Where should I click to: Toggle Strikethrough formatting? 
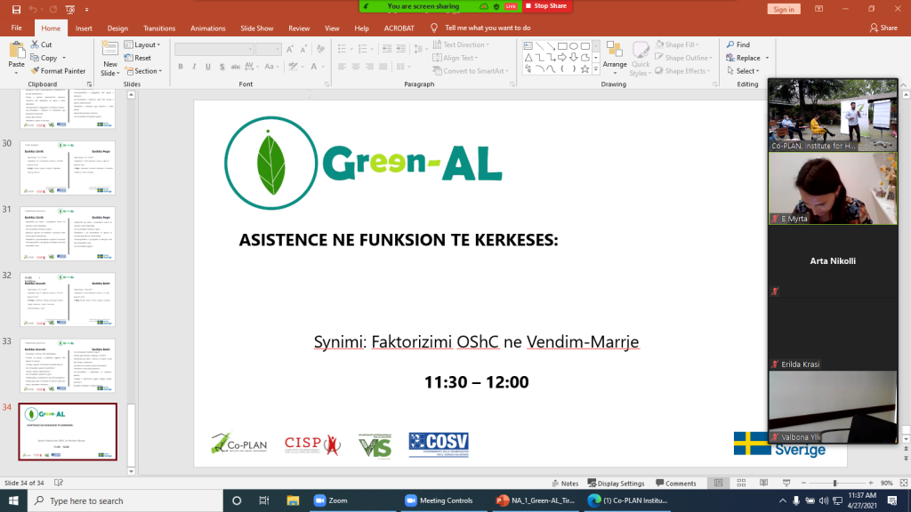point(235,67)
